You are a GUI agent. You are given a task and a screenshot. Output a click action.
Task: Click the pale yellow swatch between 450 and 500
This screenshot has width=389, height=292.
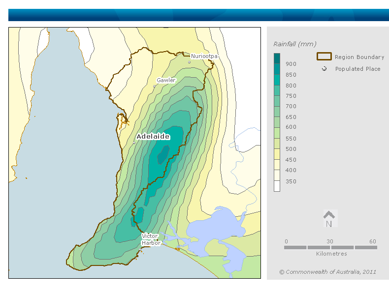click(x=277, y=154)
